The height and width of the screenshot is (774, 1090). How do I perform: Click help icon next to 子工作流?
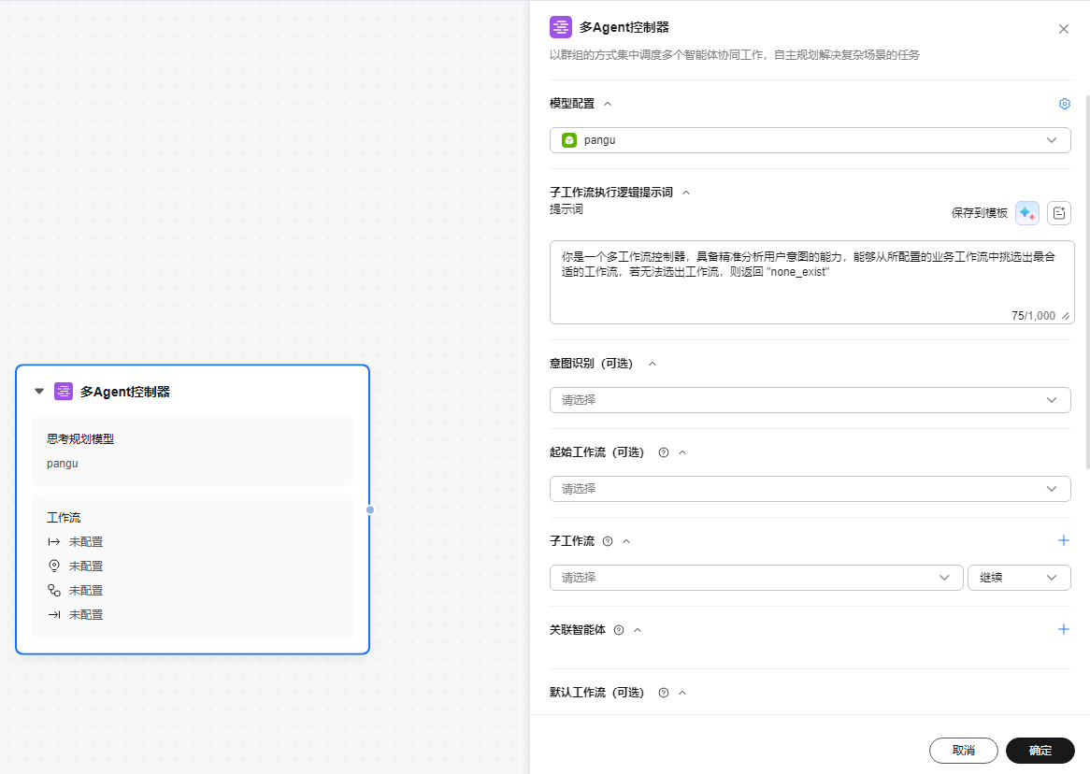pyautogui.click(x=608, y=541)
